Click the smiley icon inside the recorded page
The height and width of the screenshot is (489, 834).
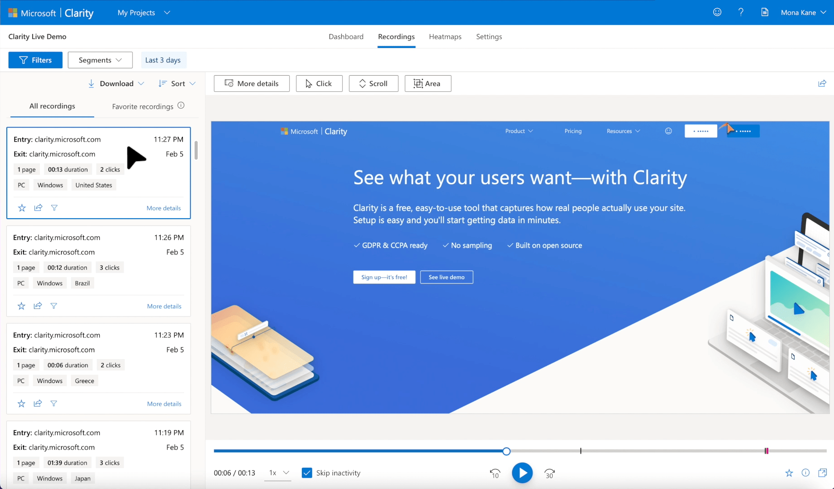click(668, 131)
